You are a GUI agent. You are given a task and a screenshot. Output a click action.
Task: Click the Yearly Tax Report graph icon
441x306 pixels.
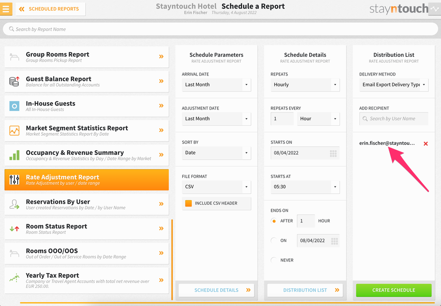(x=14, y=278)
